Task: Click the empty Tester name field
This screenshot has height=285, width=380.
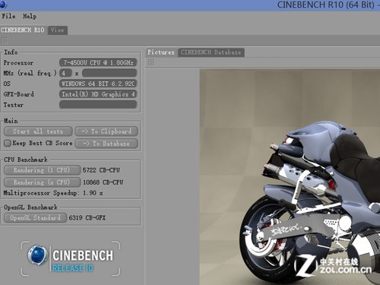Action: 98,105
